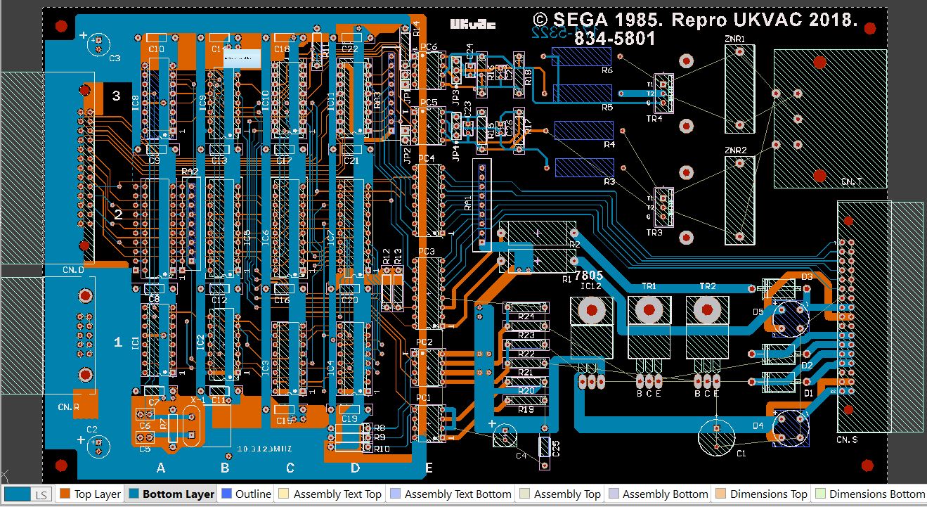The image size is (927, 507).
Task: Click the current layer blue color swatch
Action: click(18, 495)
